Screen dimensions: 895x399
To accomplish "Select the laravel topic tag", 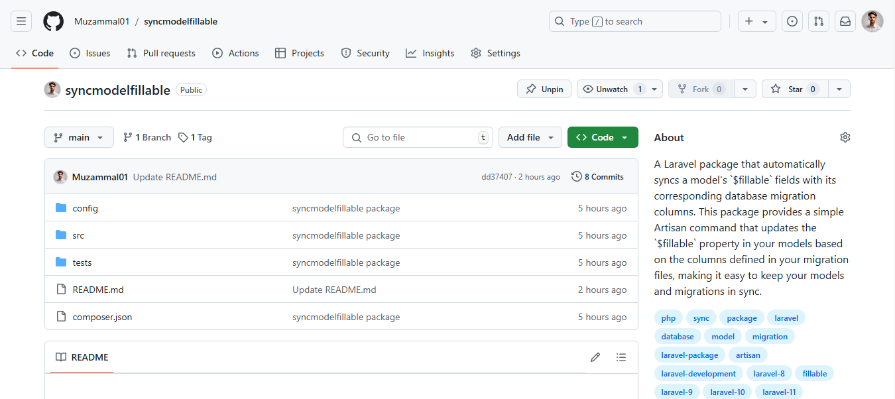I will coord(786,318).
